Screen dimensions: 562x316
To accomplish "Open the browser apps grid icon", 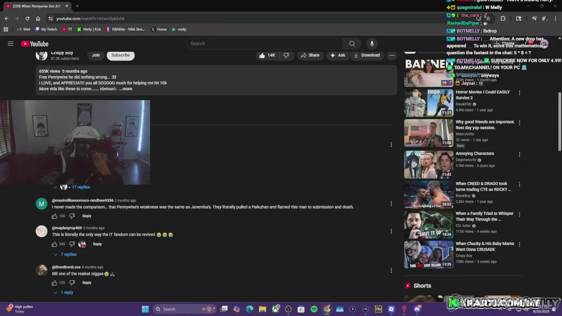I will 6,29.
